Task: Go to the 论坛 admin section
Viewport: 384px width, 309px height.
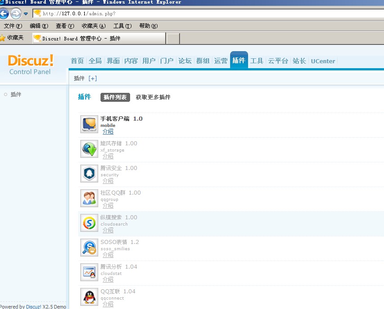Action: pyautogui.click(x=185, y=61)
